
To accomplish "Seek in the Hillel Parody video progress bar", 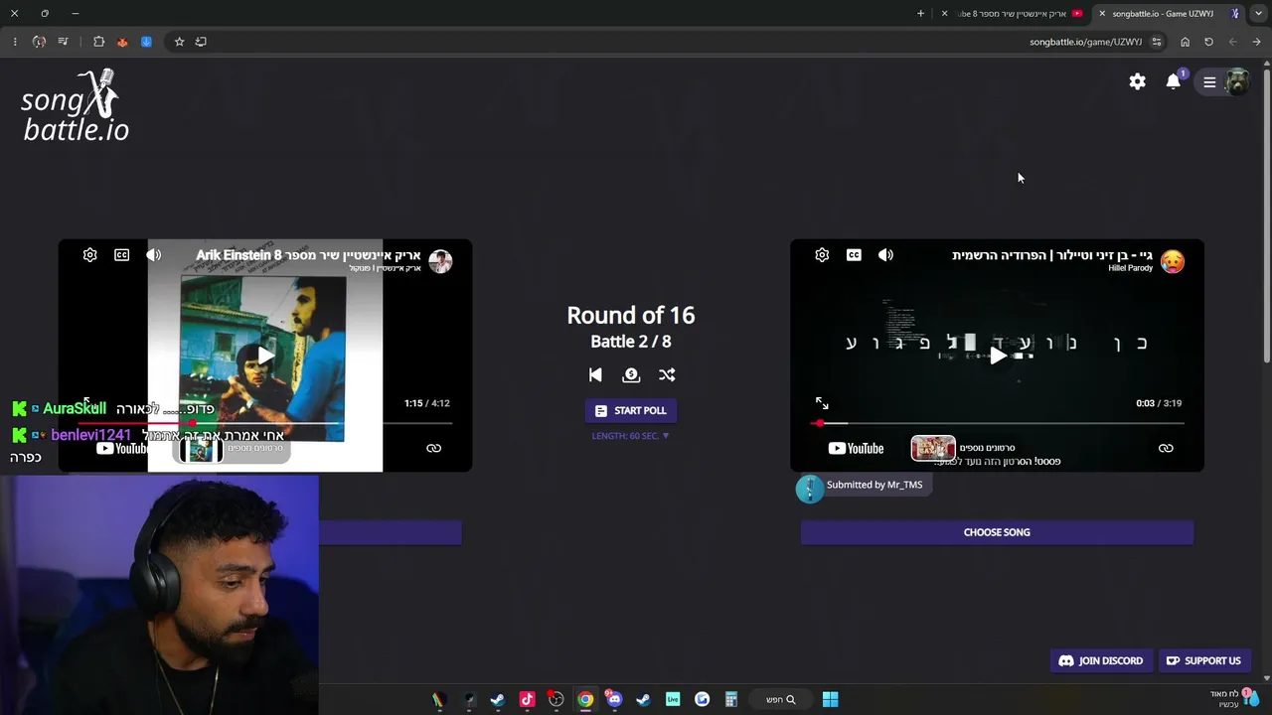I will 997,423.
